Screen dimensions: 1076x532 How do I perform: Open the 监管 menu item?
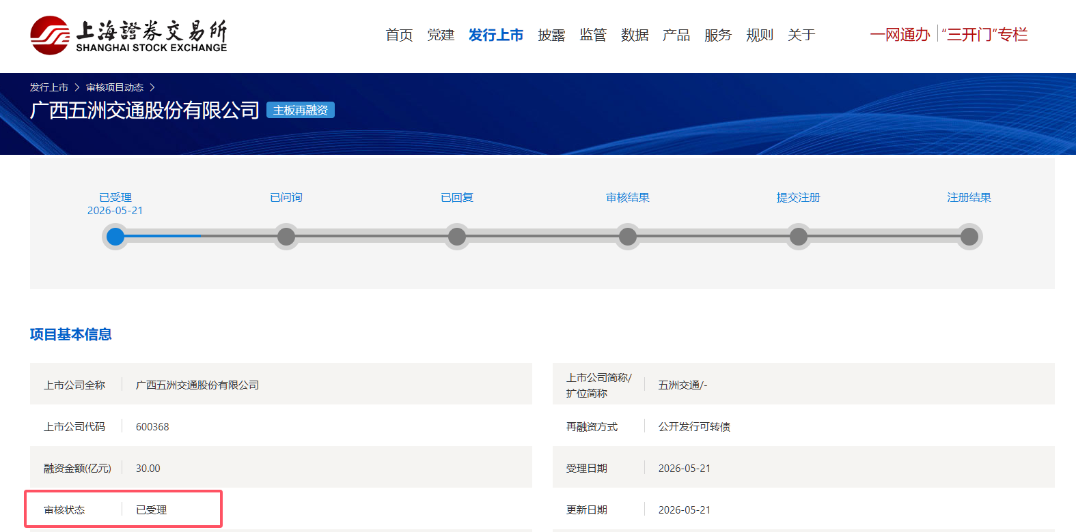(x=593, y=35)
